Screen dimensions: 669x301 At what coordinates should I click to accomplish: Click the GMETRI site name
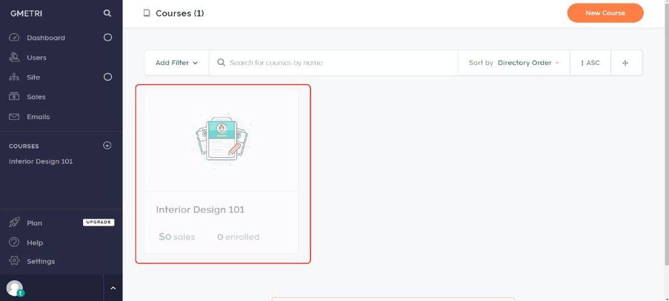(27, 13)
